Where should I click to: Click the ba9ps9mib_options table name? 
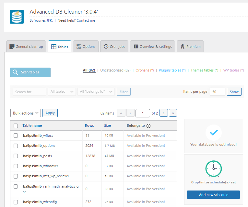click(x=39, y=146)
